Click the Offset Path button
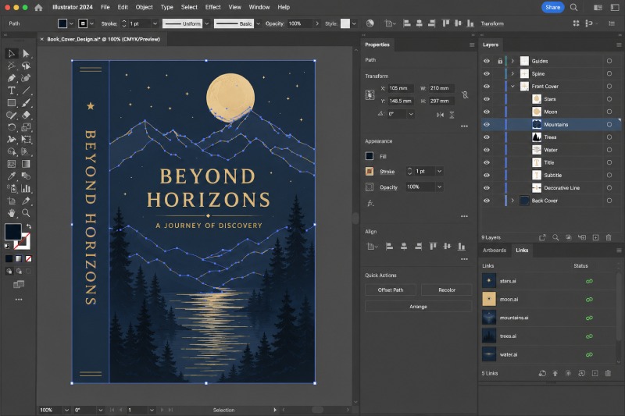This screenshot has width=625, height=416. 391,290
